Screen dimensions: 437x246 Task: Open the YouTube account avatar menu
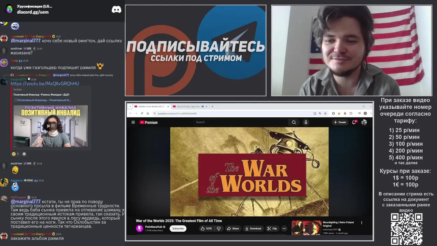[x=364, y=122]
